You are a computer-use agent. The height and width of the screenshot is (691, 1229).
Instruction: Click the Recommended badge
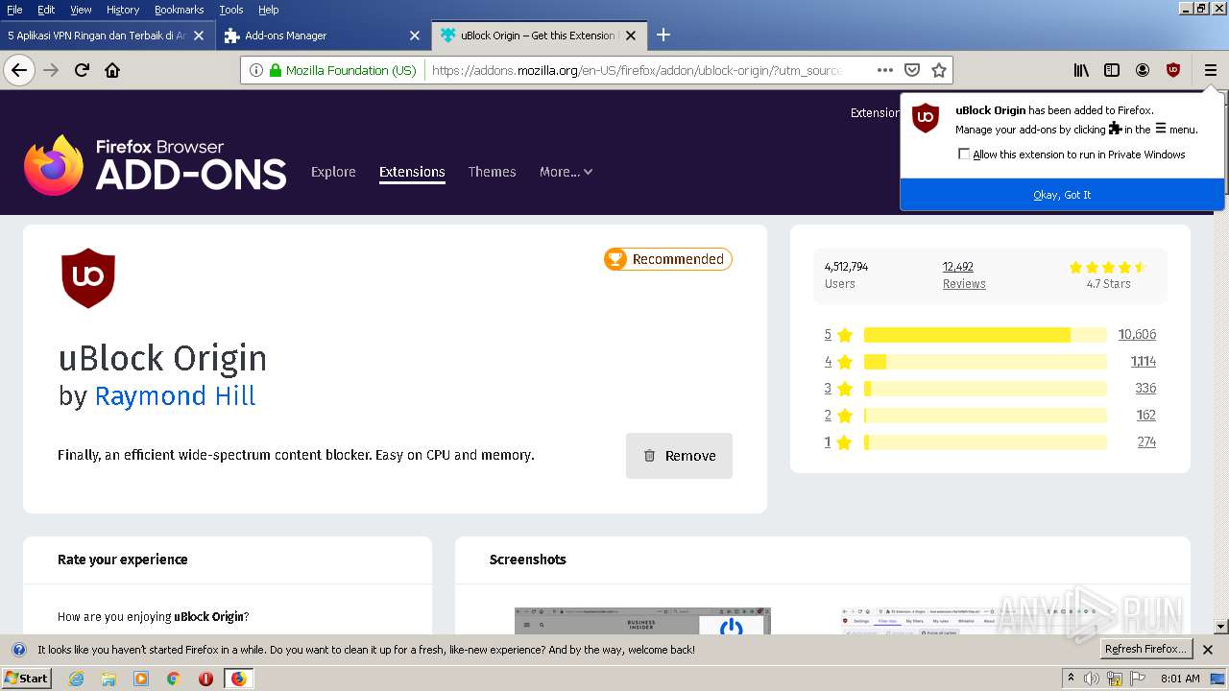pyautogui.click(x=668, y=259)
